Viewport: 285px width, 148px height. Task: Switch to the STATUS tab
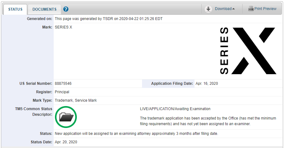(15, 9)
